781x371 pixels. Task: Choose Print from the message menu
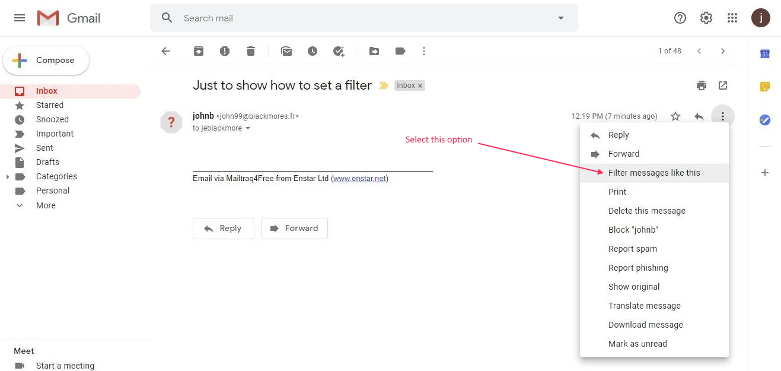coord(654,192)
